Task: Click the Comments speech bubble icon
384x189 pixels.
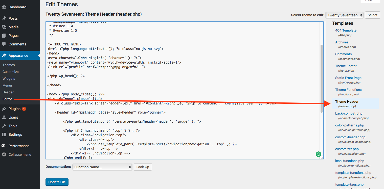Action: point(4,44)
